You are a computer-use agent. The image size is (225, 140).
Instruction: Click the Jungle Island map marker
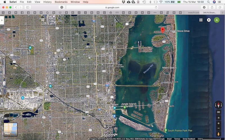click(125, 107)
